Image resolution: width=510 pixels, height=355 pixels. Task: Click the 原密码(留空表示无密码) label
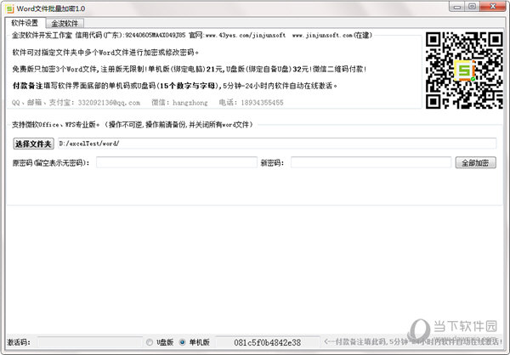click(51, 163)
